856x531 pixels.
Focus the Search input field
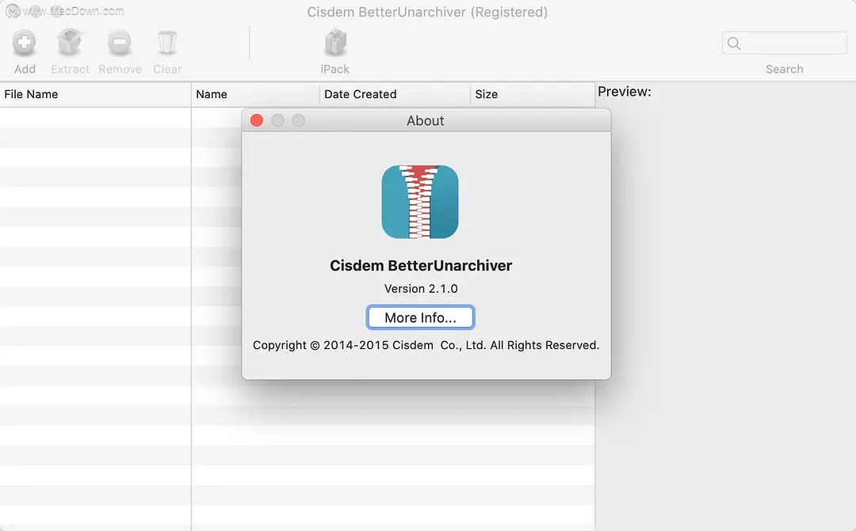tap(785, 43)
